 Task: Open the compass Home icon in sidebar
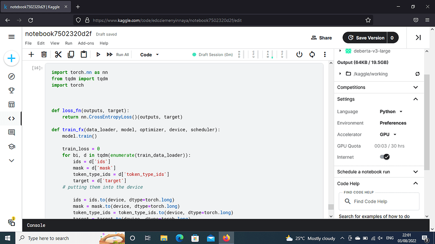(x=11, y=76)
